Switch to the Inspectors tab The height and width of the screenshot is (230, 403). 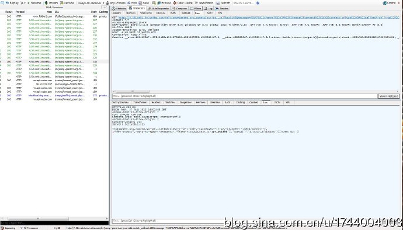(137, 8)
